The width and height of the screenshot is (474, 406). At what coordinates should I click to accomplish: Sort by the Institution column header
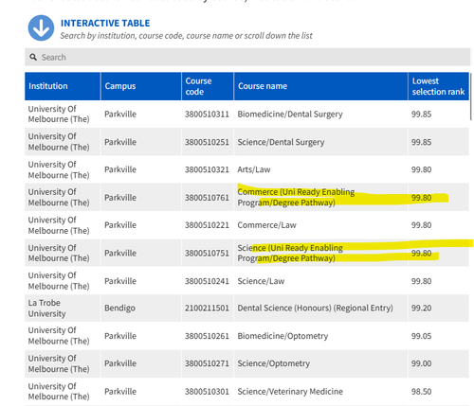[x=63, y=86]
